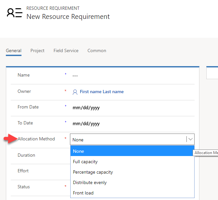Select Percentage capacity option

[93, 172]
